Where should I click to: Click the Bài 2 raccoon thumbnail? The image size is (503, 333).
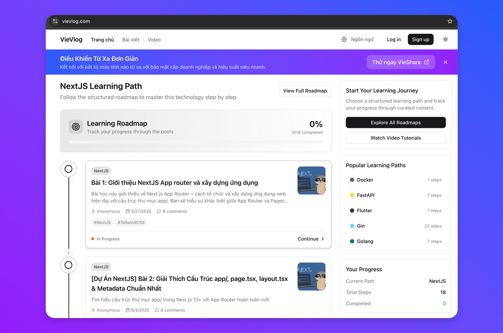311,277
